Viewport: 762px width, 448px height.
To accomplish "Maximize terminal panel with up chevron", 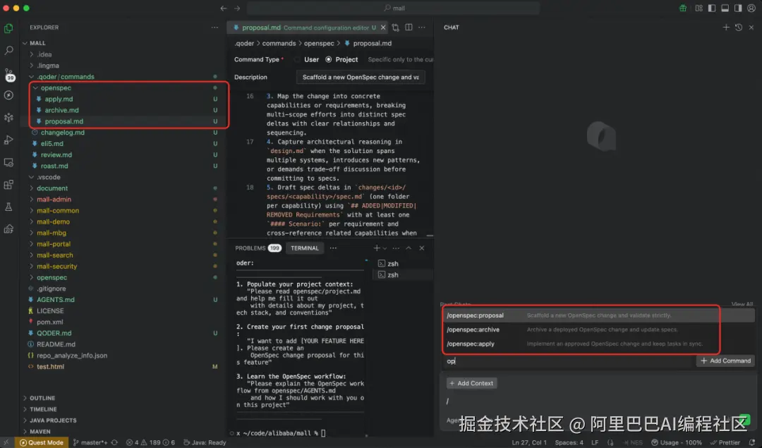I will 409,248.
